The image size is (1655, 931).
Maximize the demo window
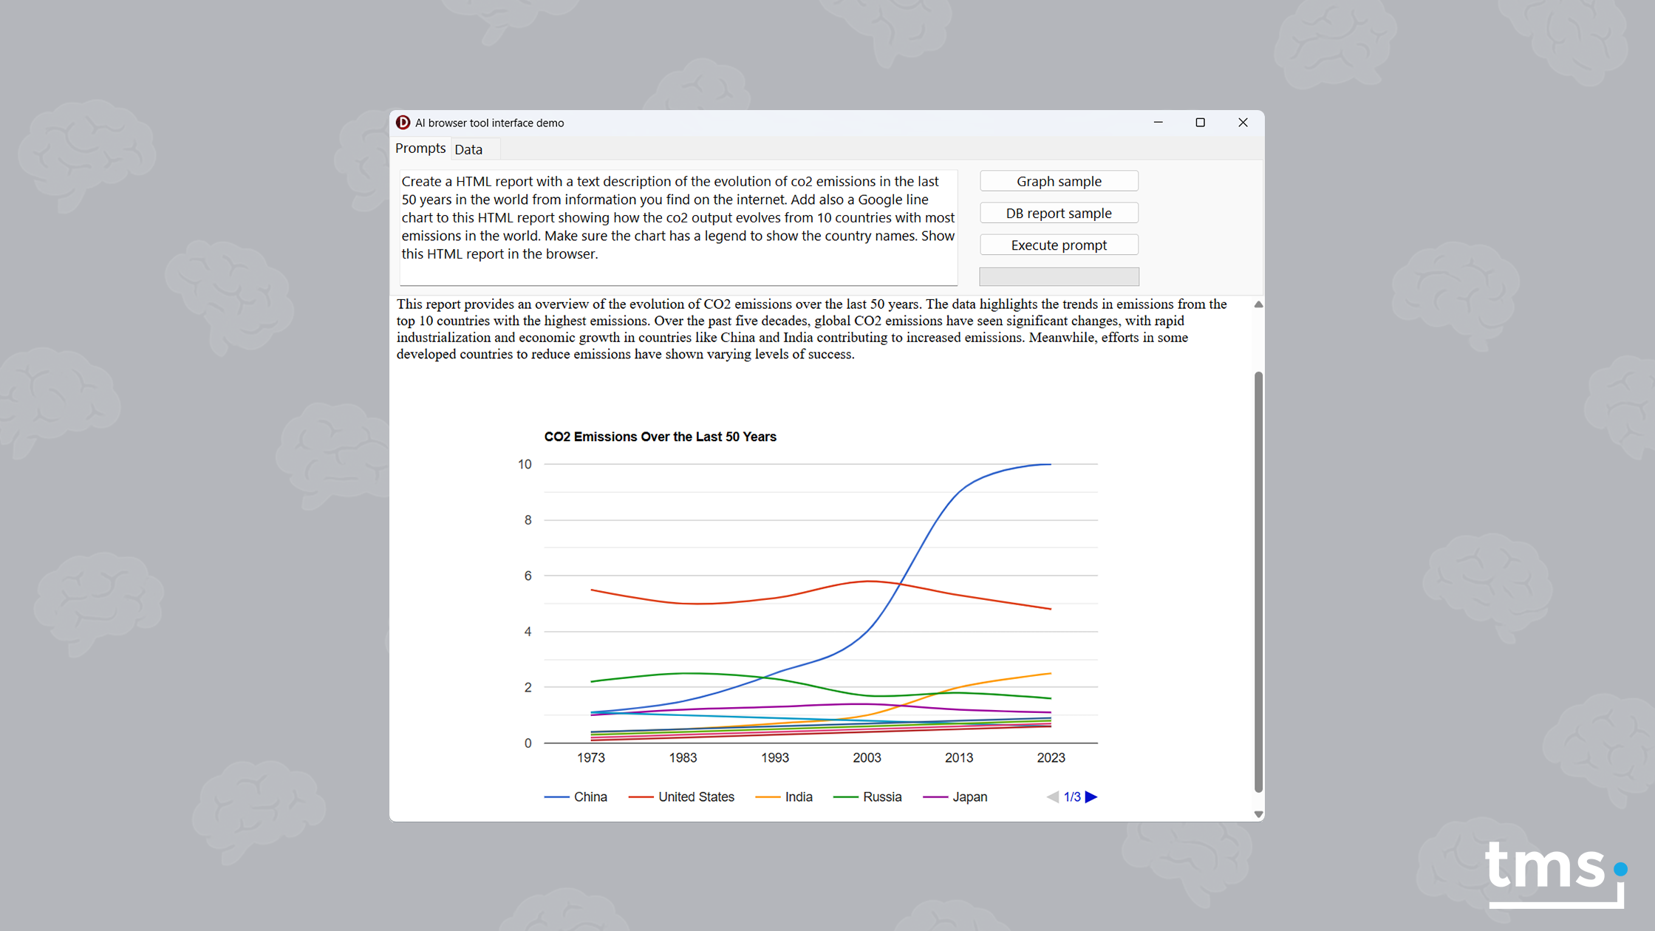[x=1200, y=123]
